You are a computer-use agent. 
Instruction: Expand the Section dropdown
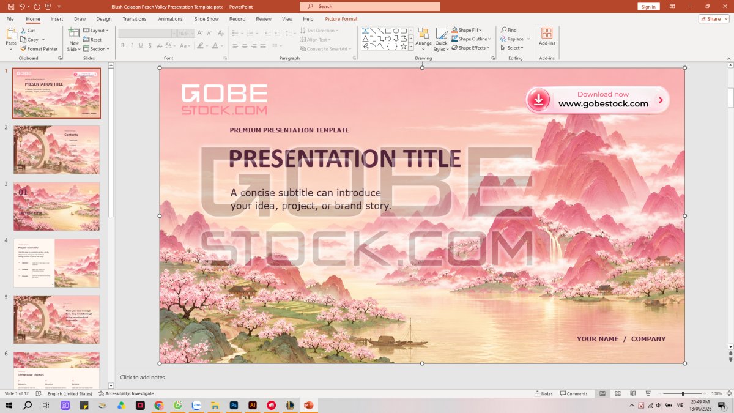(96, 48)
